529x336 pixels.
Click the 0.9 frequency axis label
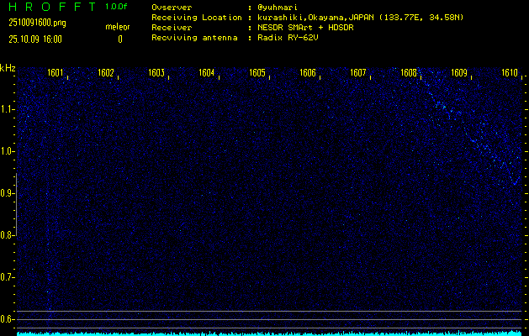coord(8,193)
